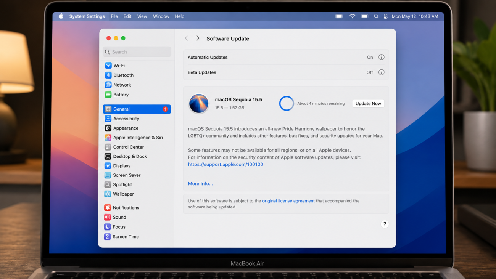Image resolution: width=496 pixels, height=279 pixels.
Task: Open the View menu
Action: [x=142, y=16]
